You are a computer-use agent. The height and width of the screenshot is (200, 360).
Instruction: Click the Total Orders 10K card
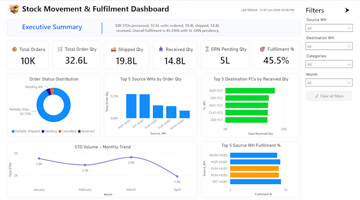click(x=28, y=55)
